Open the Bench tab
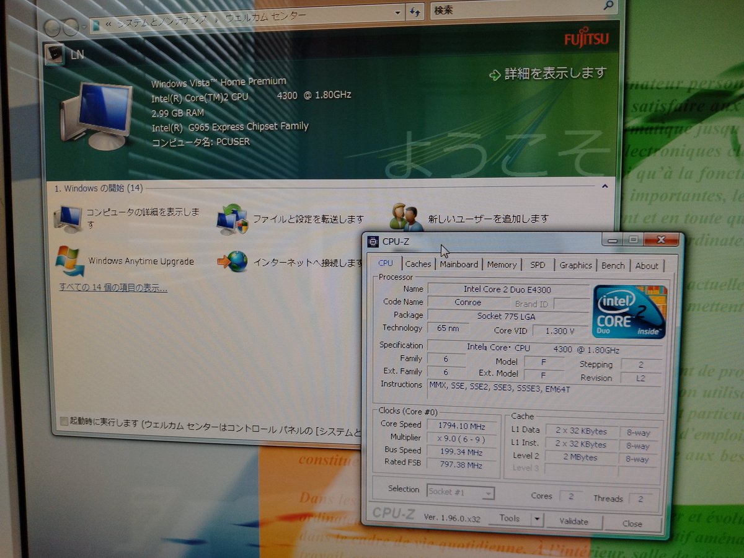 (x=613, y=265)
